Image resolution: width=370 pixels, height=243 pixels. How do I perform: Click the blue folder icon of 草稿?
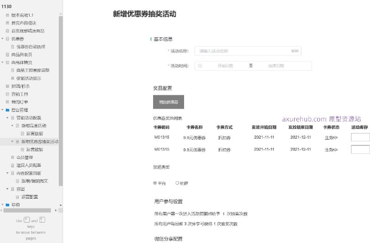click(x=7, y=205)
